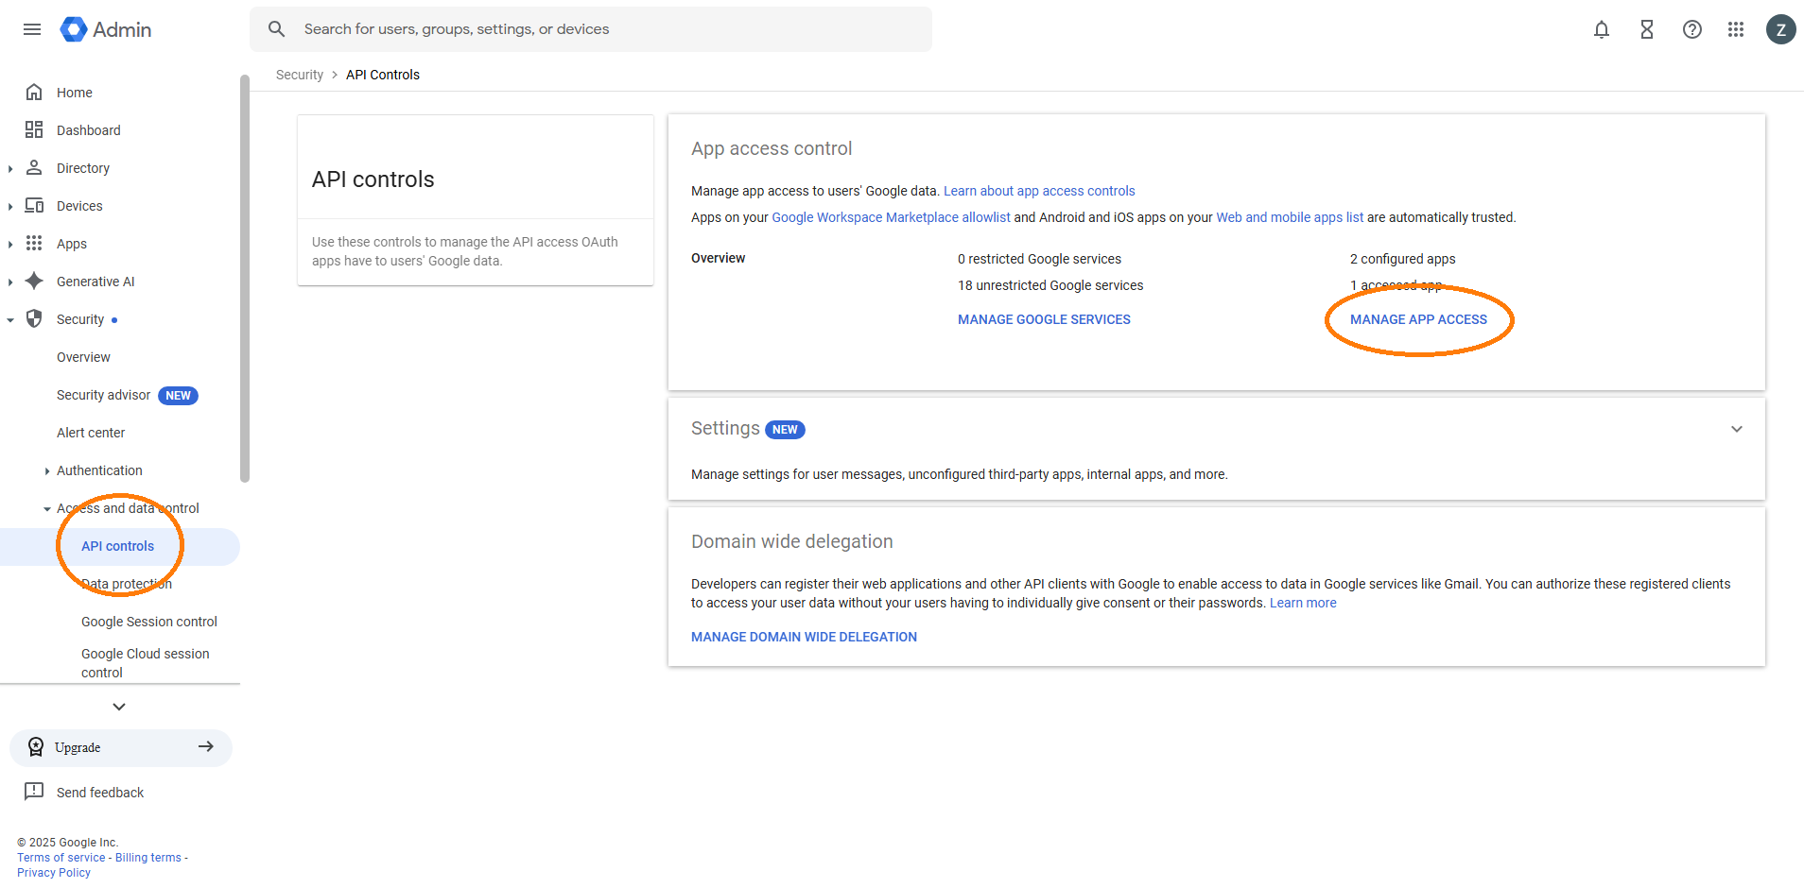Collapse the Security section arrow
This screenshot has width=1804, height=888.
[x=10, y=319]
